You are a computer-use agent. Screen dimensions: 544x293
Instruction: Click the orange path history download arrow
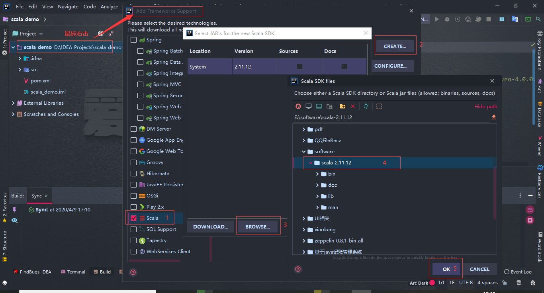(x=494, y=117)
